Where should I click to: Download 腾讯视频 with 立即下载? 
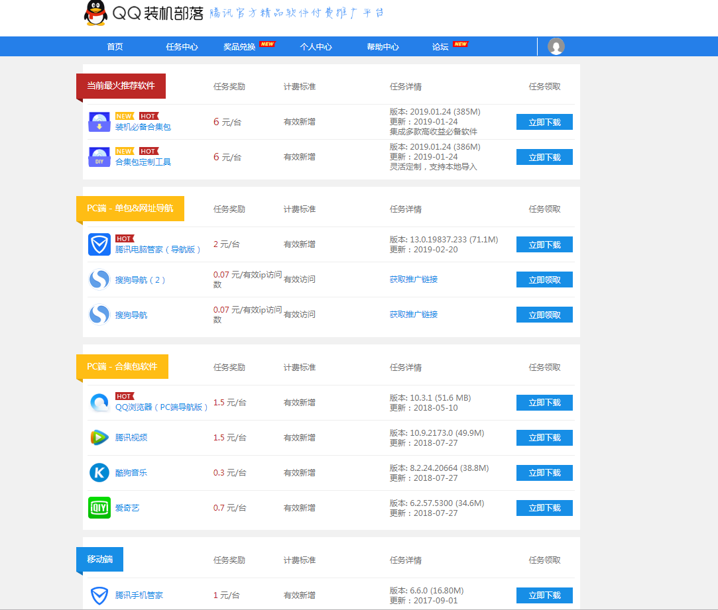pos(544,438)
